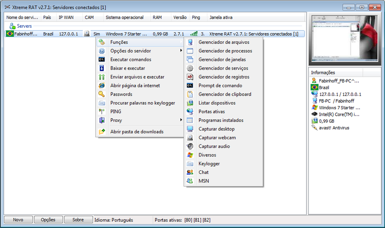This screenshot has width=385, height=228.
Task: Expand the Opções do servidor submenu arrow
Action: [x=181, y=51]
